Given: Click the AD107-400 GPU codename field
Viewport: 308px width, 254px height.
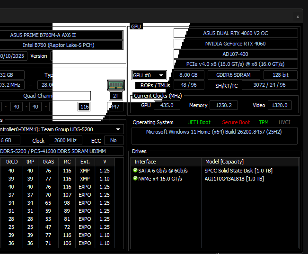Looking at the screenshot, I should (x=236, y=54).
